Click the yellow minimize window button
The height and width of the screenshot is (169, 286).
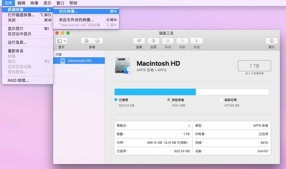63,33
